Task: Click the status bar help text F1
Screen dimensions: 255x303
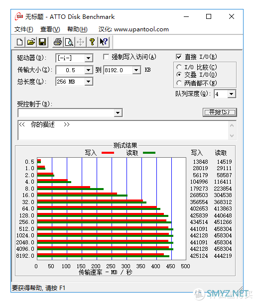Action: 38,288
